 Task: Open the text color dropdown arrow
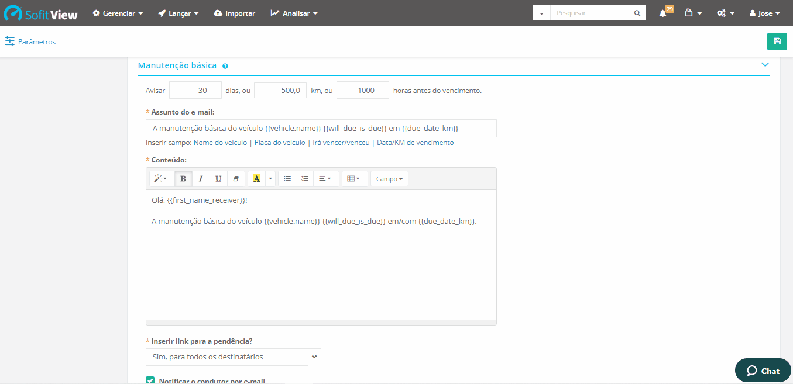pos(270,179)
